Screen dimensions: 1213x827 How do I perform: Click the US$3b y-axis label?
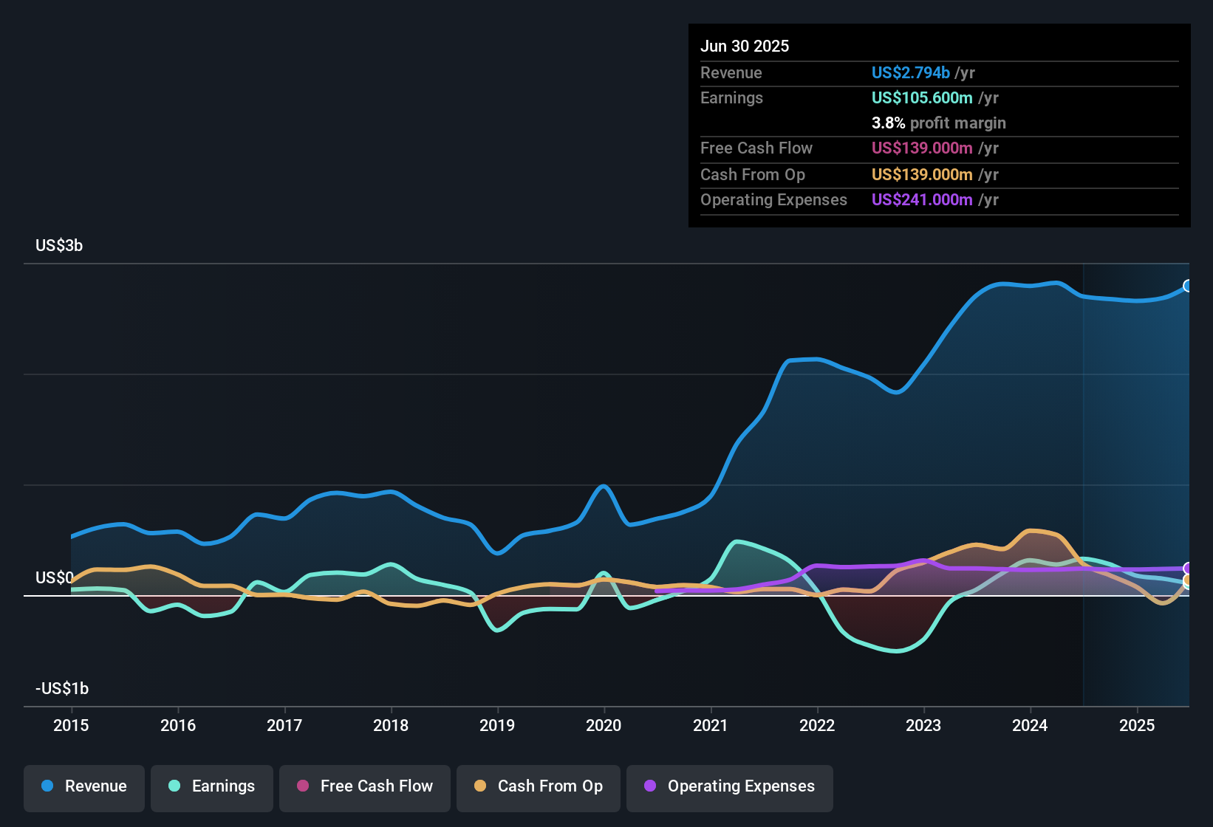pyautogui.click(x=59, y=245)
